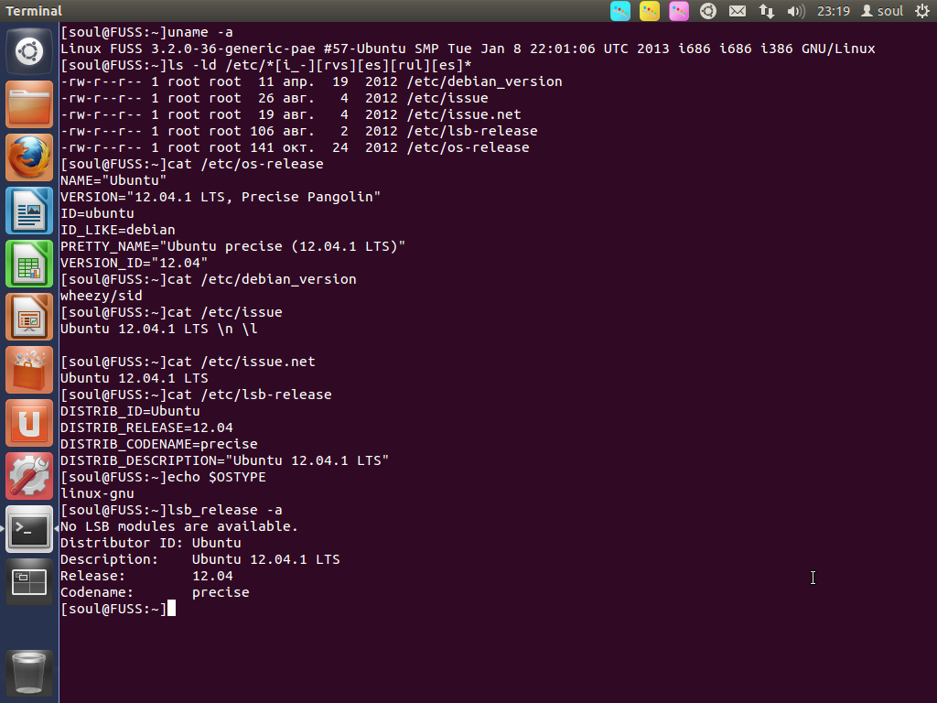Open the session power gear menu
The height and width of the screenshot is (703, 937).
coord(922,11)
